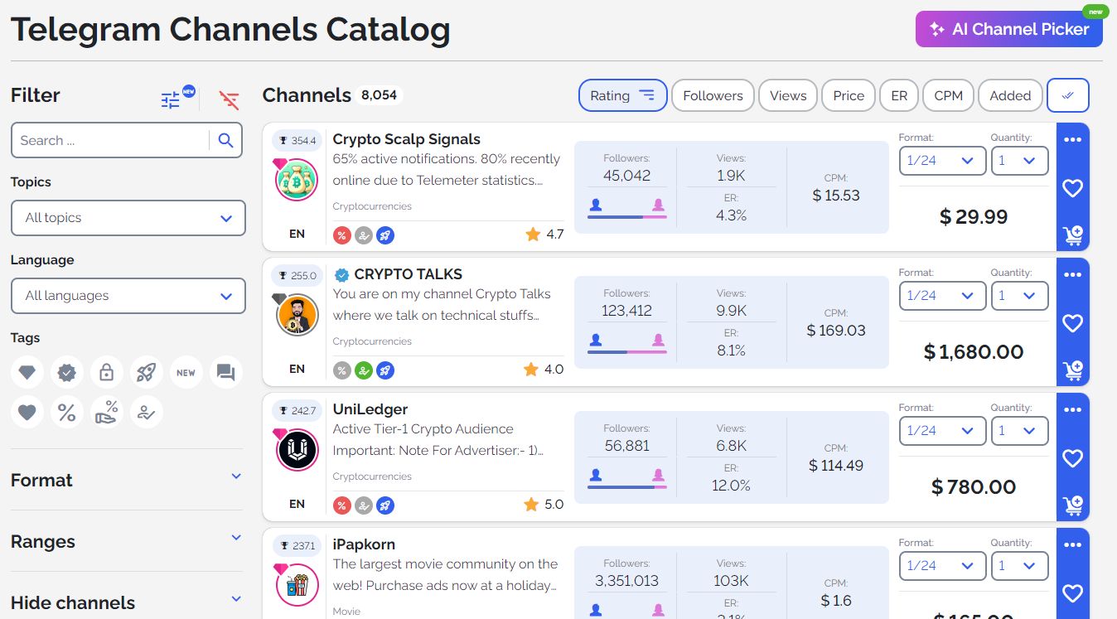1117x619 pixels.
Task: Add Crypto Scalp Signals to favorites
Action: coord(1072,188)
